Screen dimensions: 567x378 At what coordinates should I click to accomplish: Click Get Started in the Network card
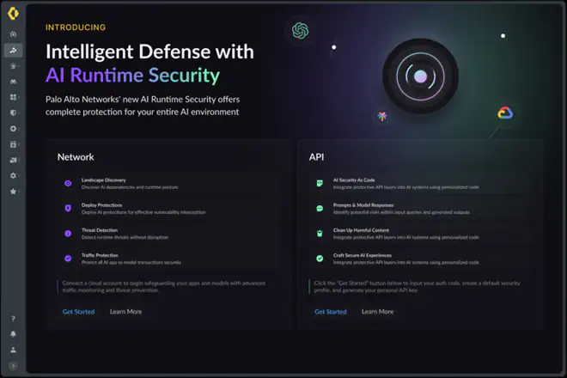coord(78,312)
